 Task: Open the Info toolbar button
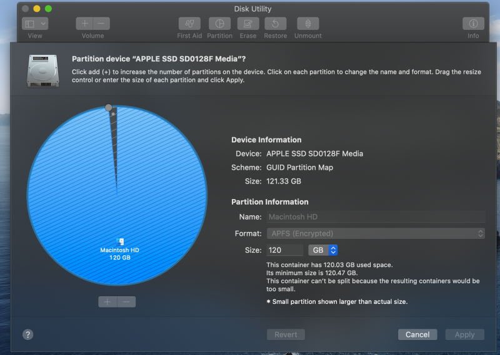(x=473, y=24)
